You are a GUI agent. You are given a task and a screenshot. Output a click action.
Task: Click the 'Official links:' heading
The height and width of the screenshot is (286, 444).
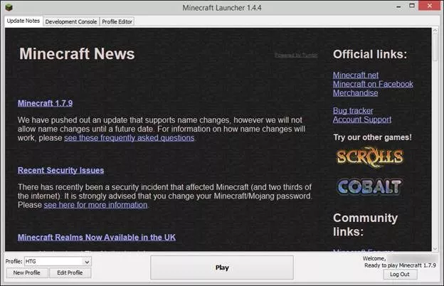[370, 54]
